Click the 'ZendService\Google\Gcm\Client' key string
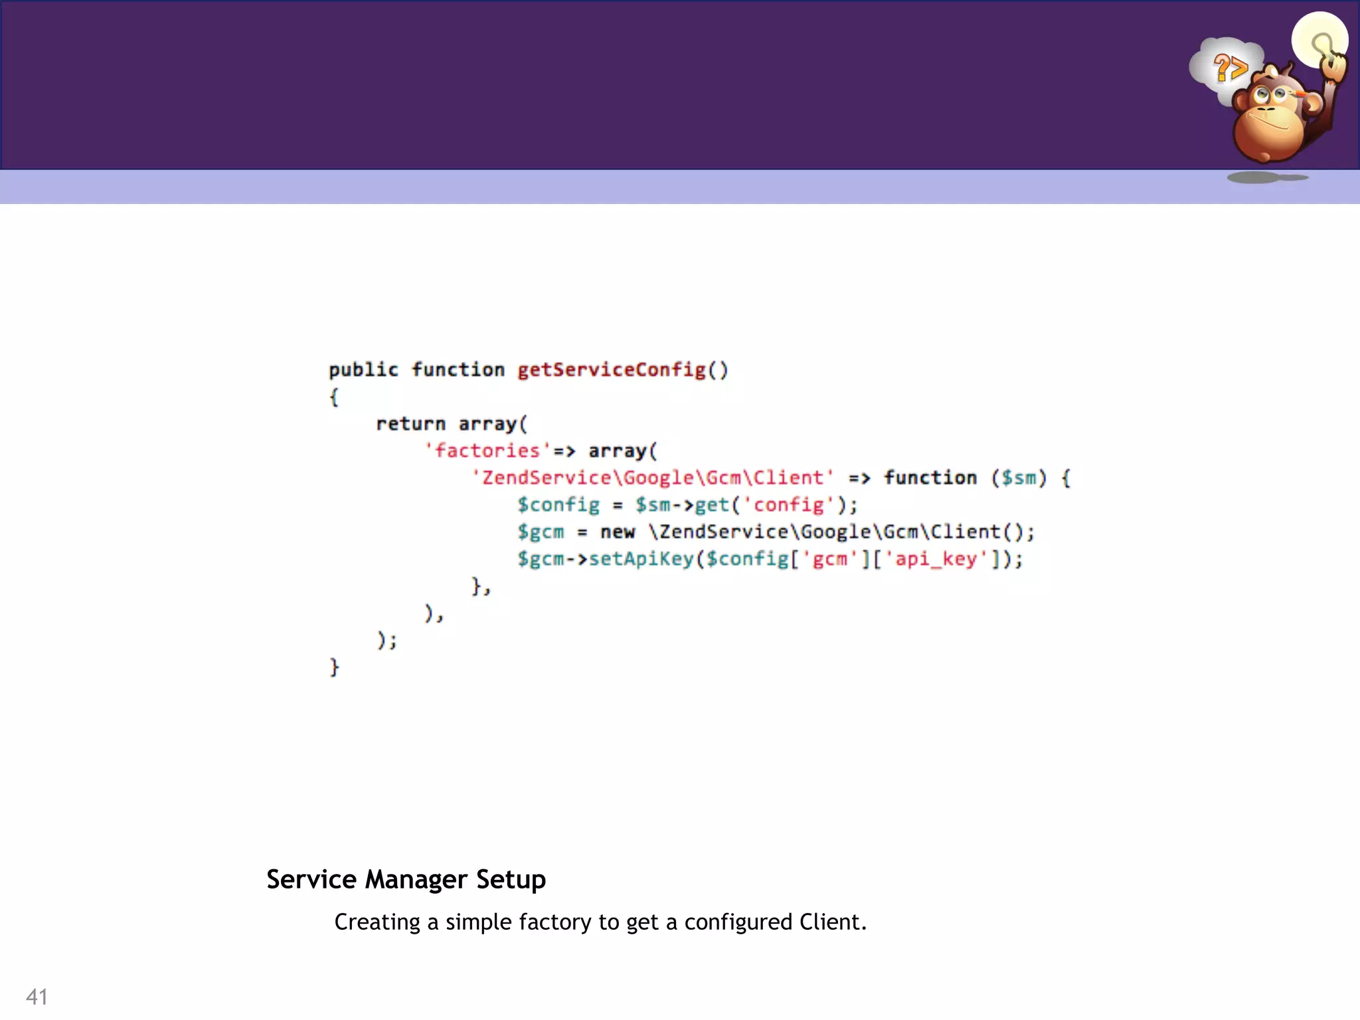This screenshot has height=1020, width=1360. coord(652,477)
